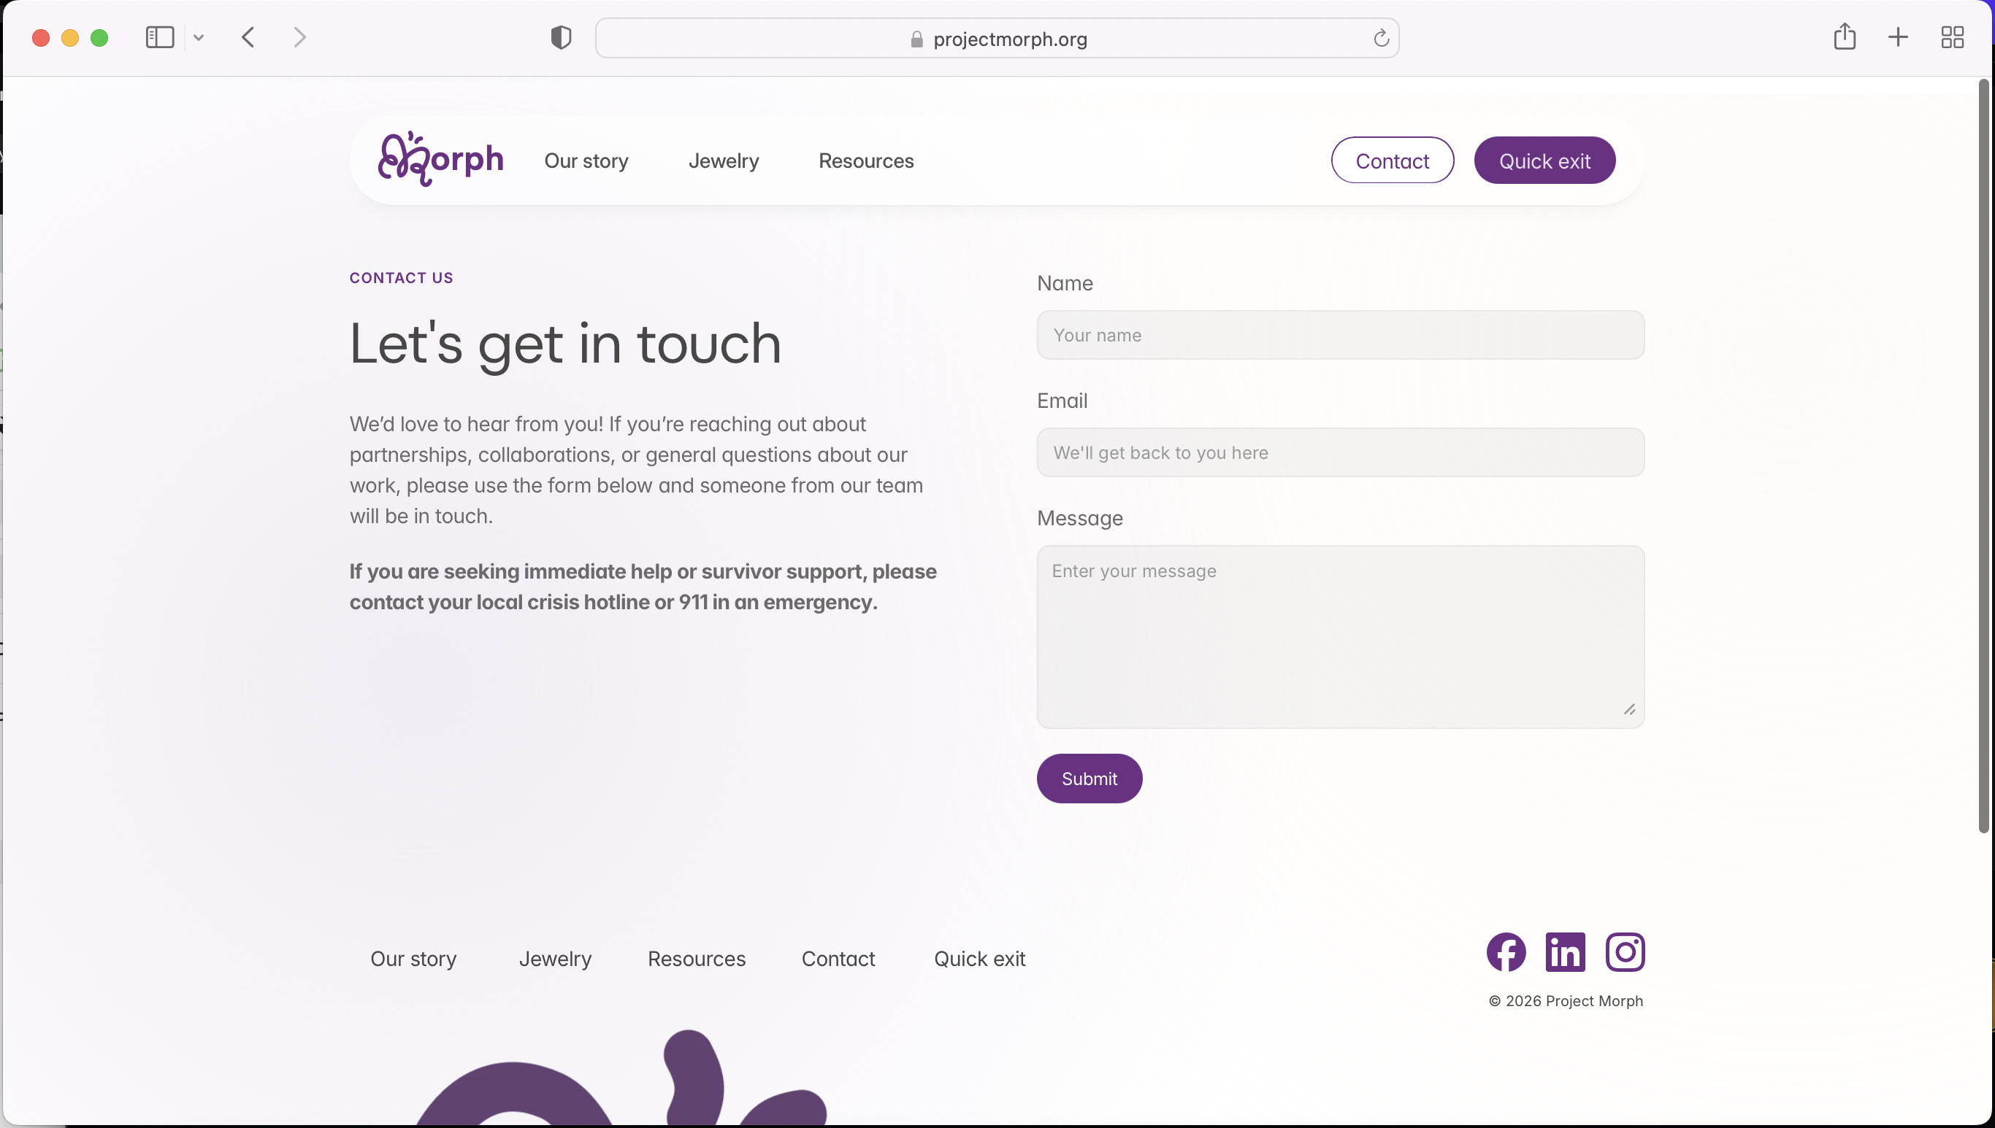Open Resources in the top navigation
The image size is (1995, 1128).
866,161
